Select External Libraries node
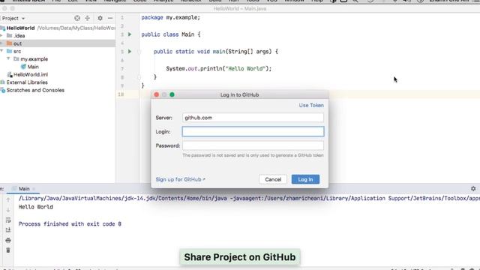The height and width of the screenshot is (270, 480). (x=27, y=82)
